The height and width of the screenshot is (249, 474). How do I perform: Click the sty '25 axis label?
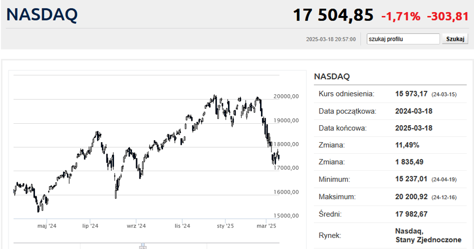(x=225, y=226)
